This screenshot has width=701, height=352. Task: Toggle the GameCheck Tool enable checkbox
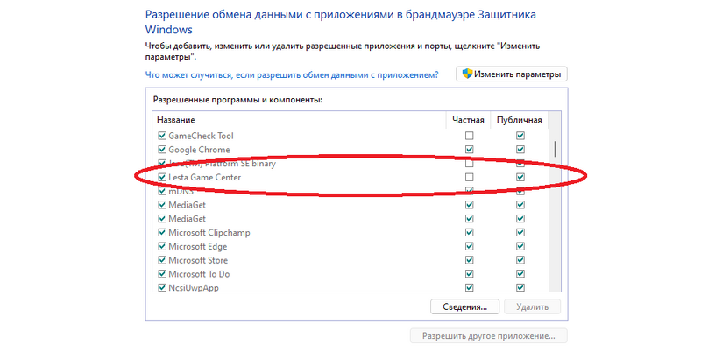click(x=162, y=136)
